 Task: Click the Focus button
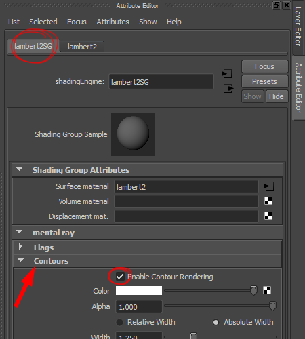pyautogui.click(x=265, y=66)
